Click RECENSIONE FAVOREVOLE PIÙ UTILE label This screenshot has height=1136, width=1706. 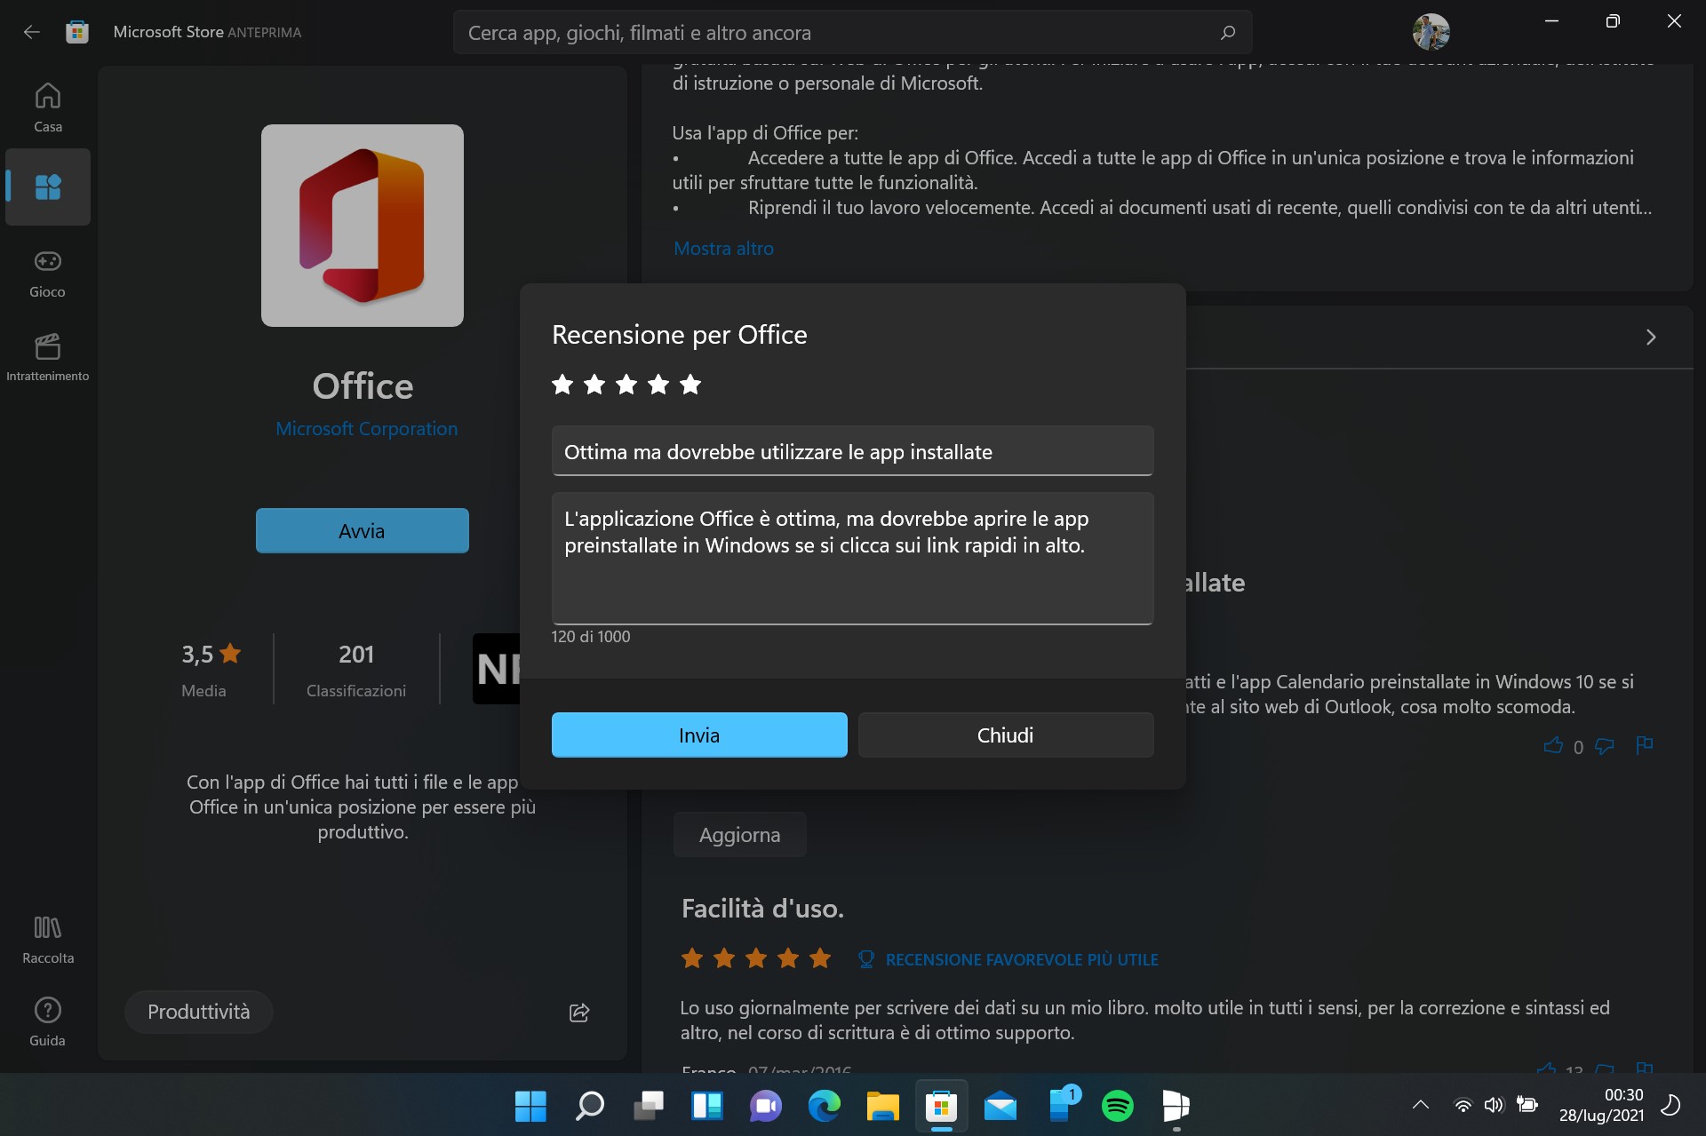pyautogui.click(x=1022, y=960)
